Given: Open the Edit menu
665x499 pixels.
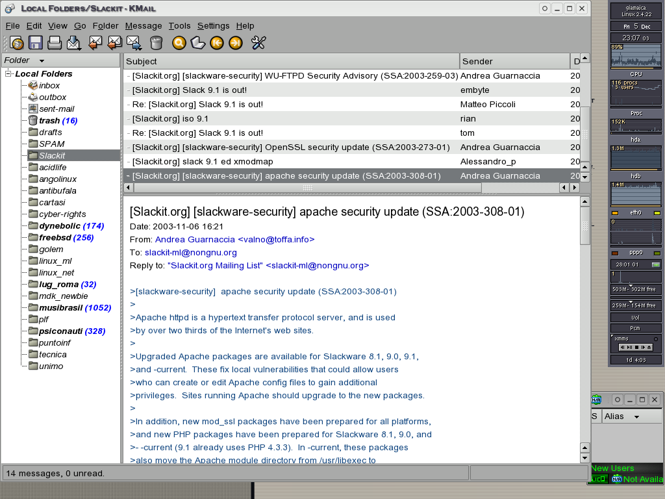Looking at the screenshot, I should pos(34,26).
